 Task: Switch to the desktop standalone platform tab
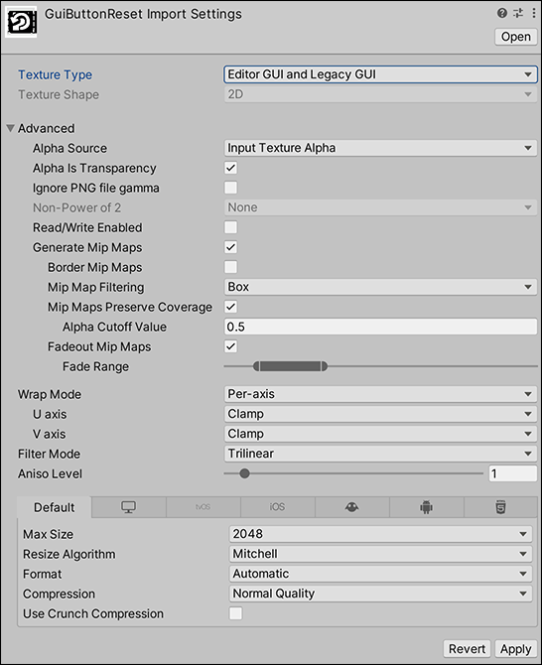tap(128, 507)
